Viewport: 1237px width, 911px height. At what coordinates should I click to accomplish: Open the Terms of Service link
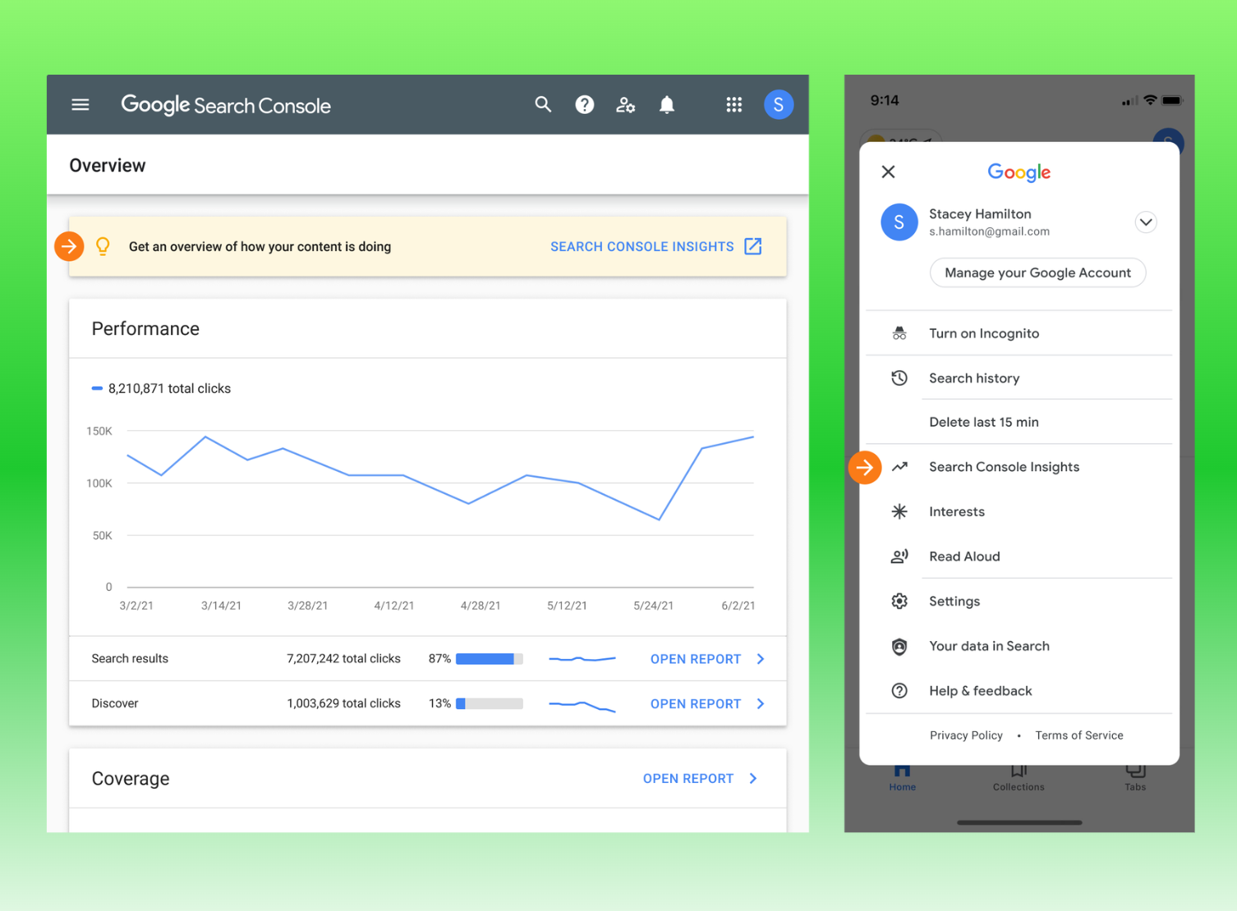click(x=1079, y=735)
